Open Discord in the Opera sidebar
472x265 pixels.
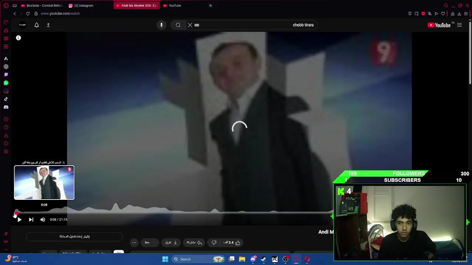6,107
